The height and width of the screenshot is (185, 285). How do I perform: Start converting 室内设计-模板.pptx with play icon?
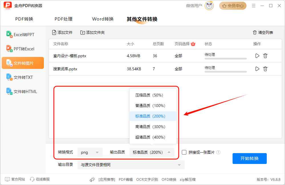pos(257,56)
